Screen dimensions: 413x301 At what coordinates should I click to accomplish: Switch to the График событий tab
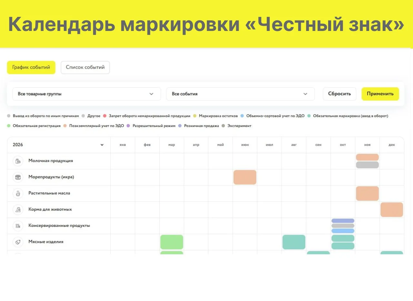(x=31, y=67)
